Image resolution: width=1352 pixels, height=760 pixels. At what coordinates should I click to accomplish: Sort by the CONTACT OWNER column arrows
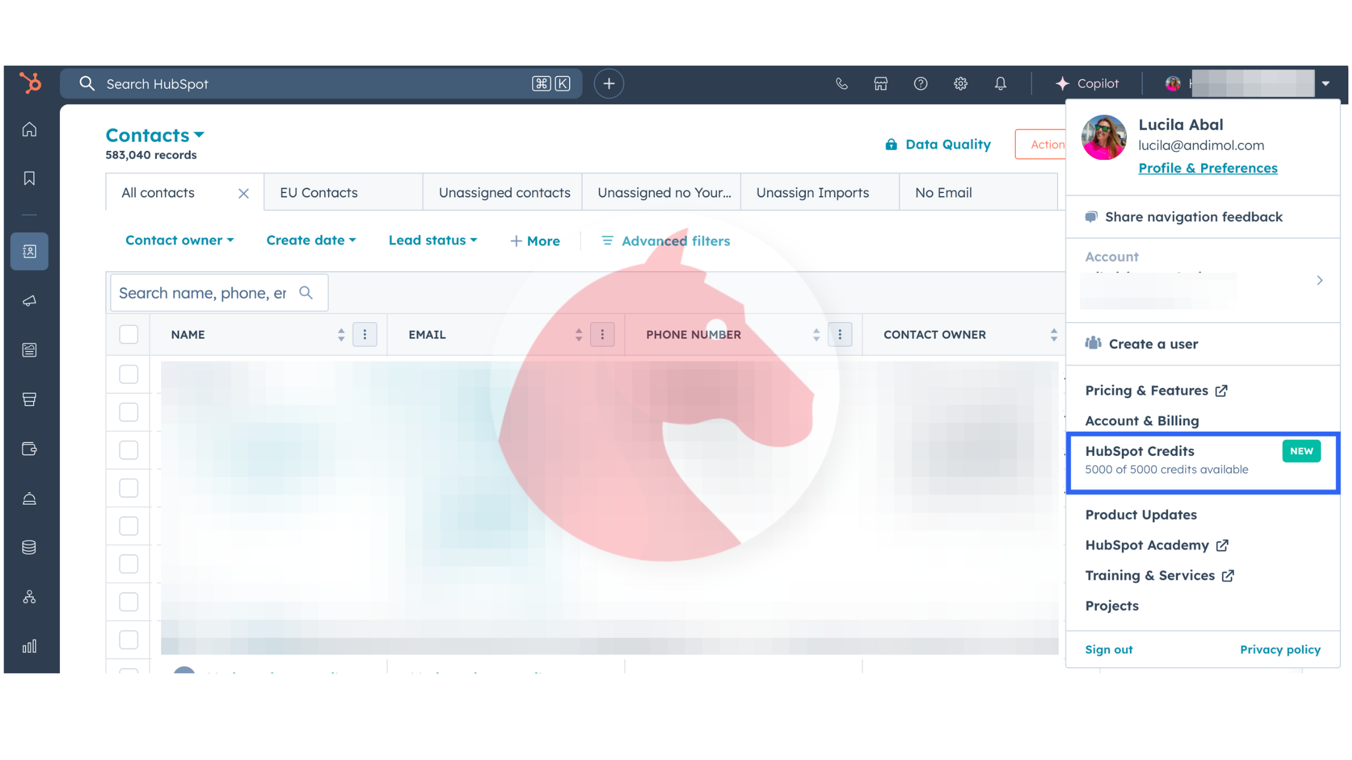tap(1053, 335)
